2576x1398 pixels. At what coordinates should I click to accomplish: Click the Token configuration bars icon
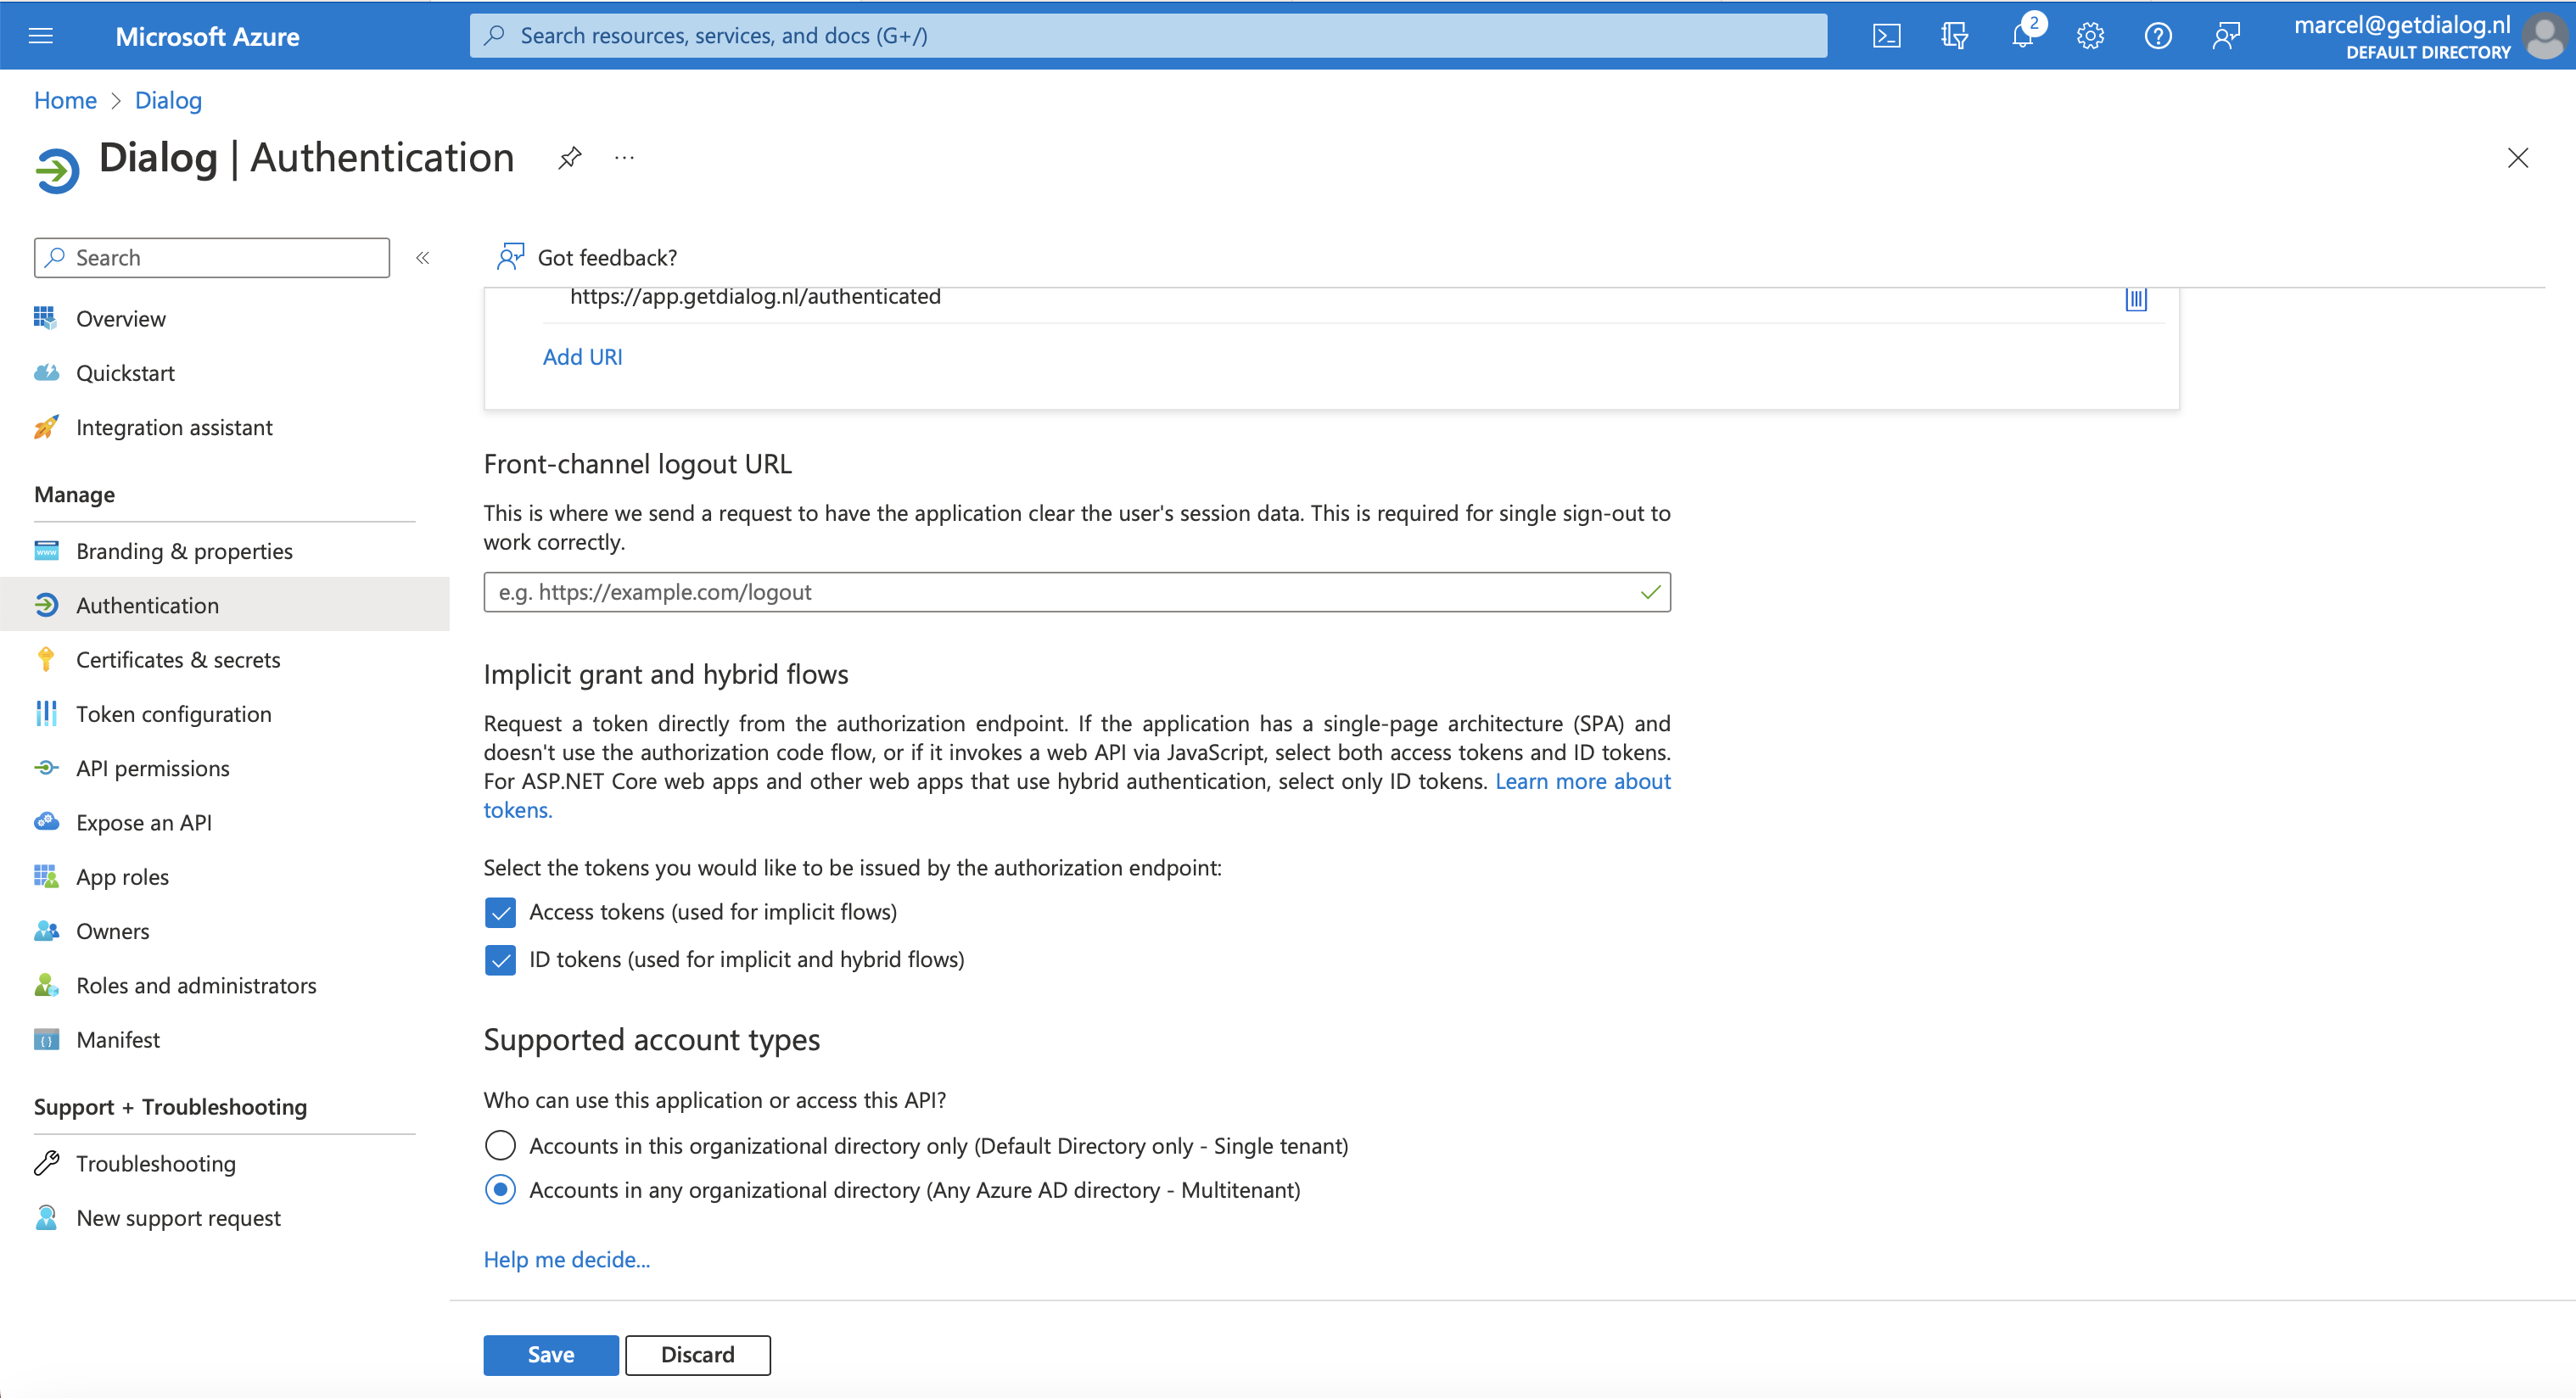pos(46,713)
